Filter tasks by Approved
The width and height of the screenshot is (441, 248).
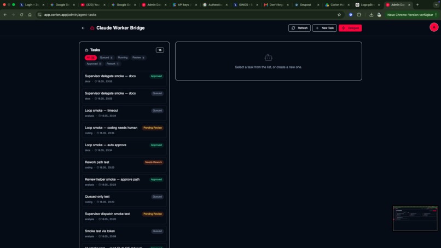click(94, 64)
